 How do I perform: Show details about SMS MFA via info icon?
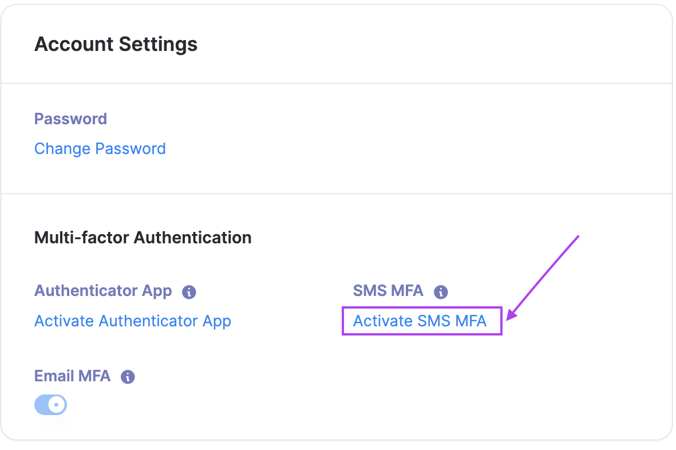pyautogui.click(x=440, y=293)
